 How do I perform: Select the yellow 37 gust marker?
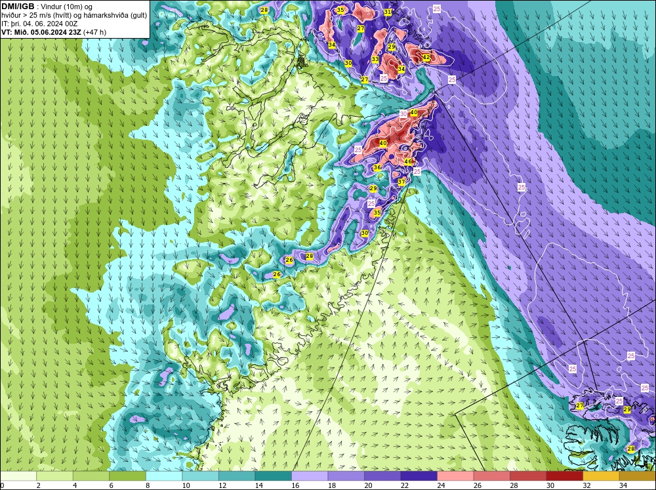tap(401, 182)
